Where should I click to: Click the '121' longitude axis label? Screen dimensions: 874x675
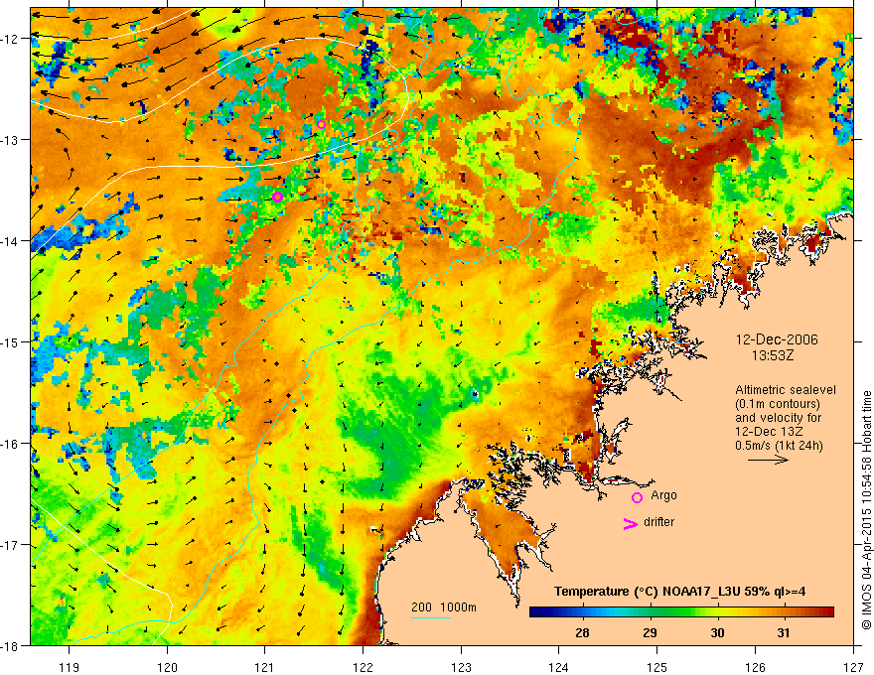click(x=265, y=667)
